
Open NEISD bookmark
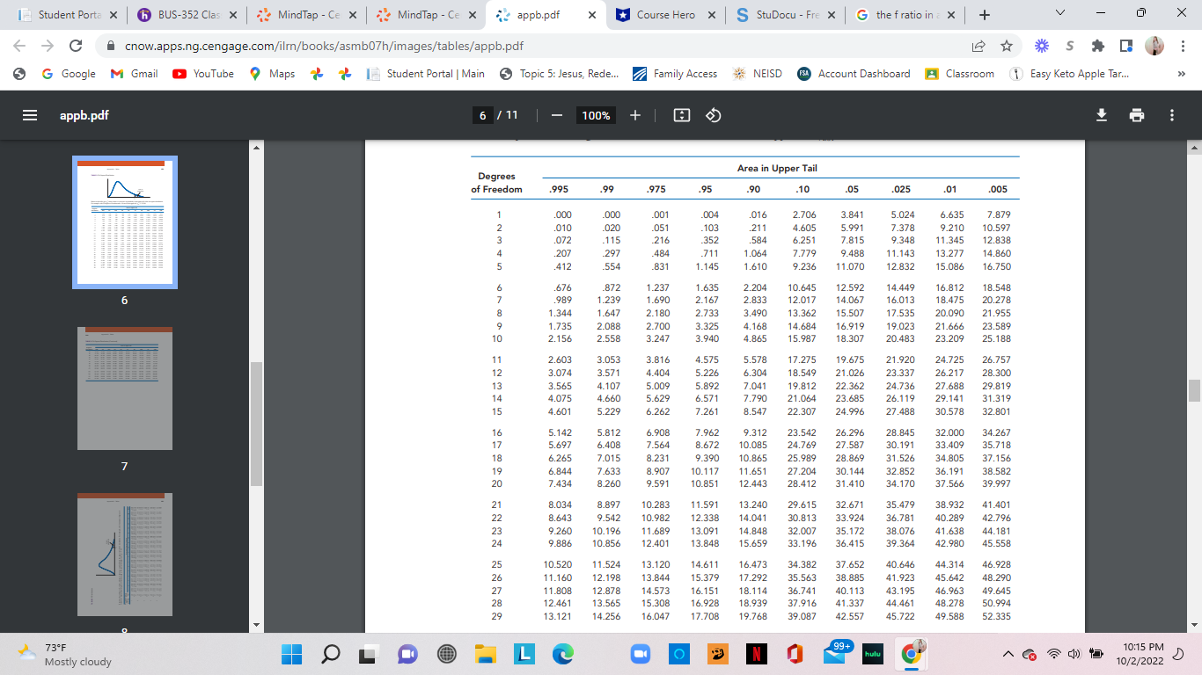757,74
